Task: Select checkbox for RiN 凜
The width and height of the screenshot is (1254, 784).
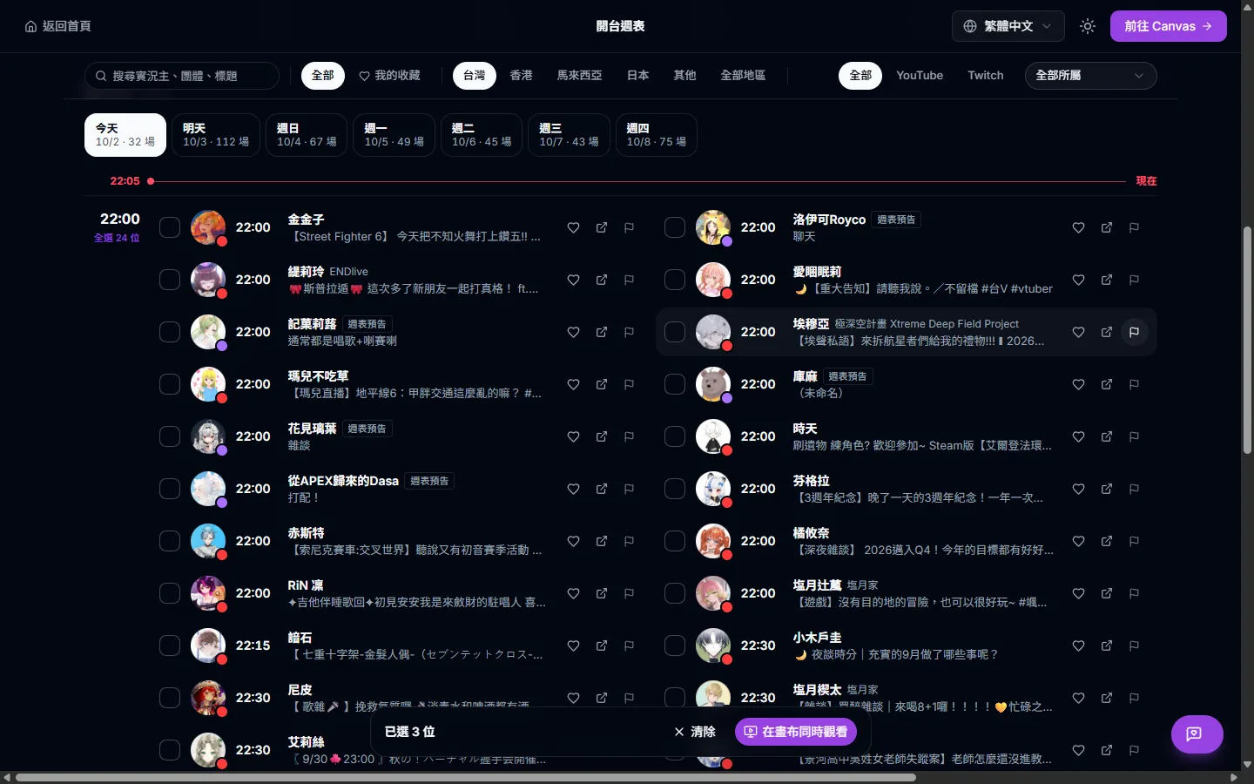Action: 170,593
